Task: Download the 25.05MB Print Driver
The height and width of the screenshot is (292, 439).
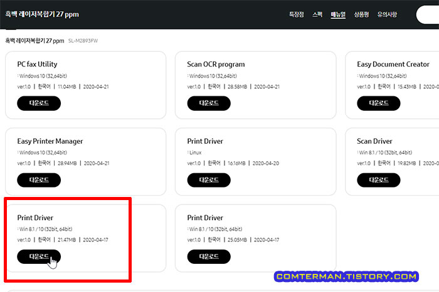Action: tap(209, 256)
